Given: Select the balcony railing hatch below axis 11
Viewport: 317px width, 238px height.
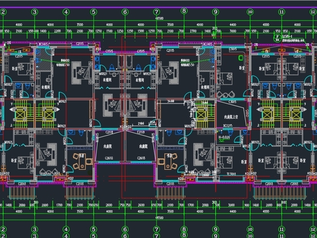Looking at the screenshot, I should 279,192.
